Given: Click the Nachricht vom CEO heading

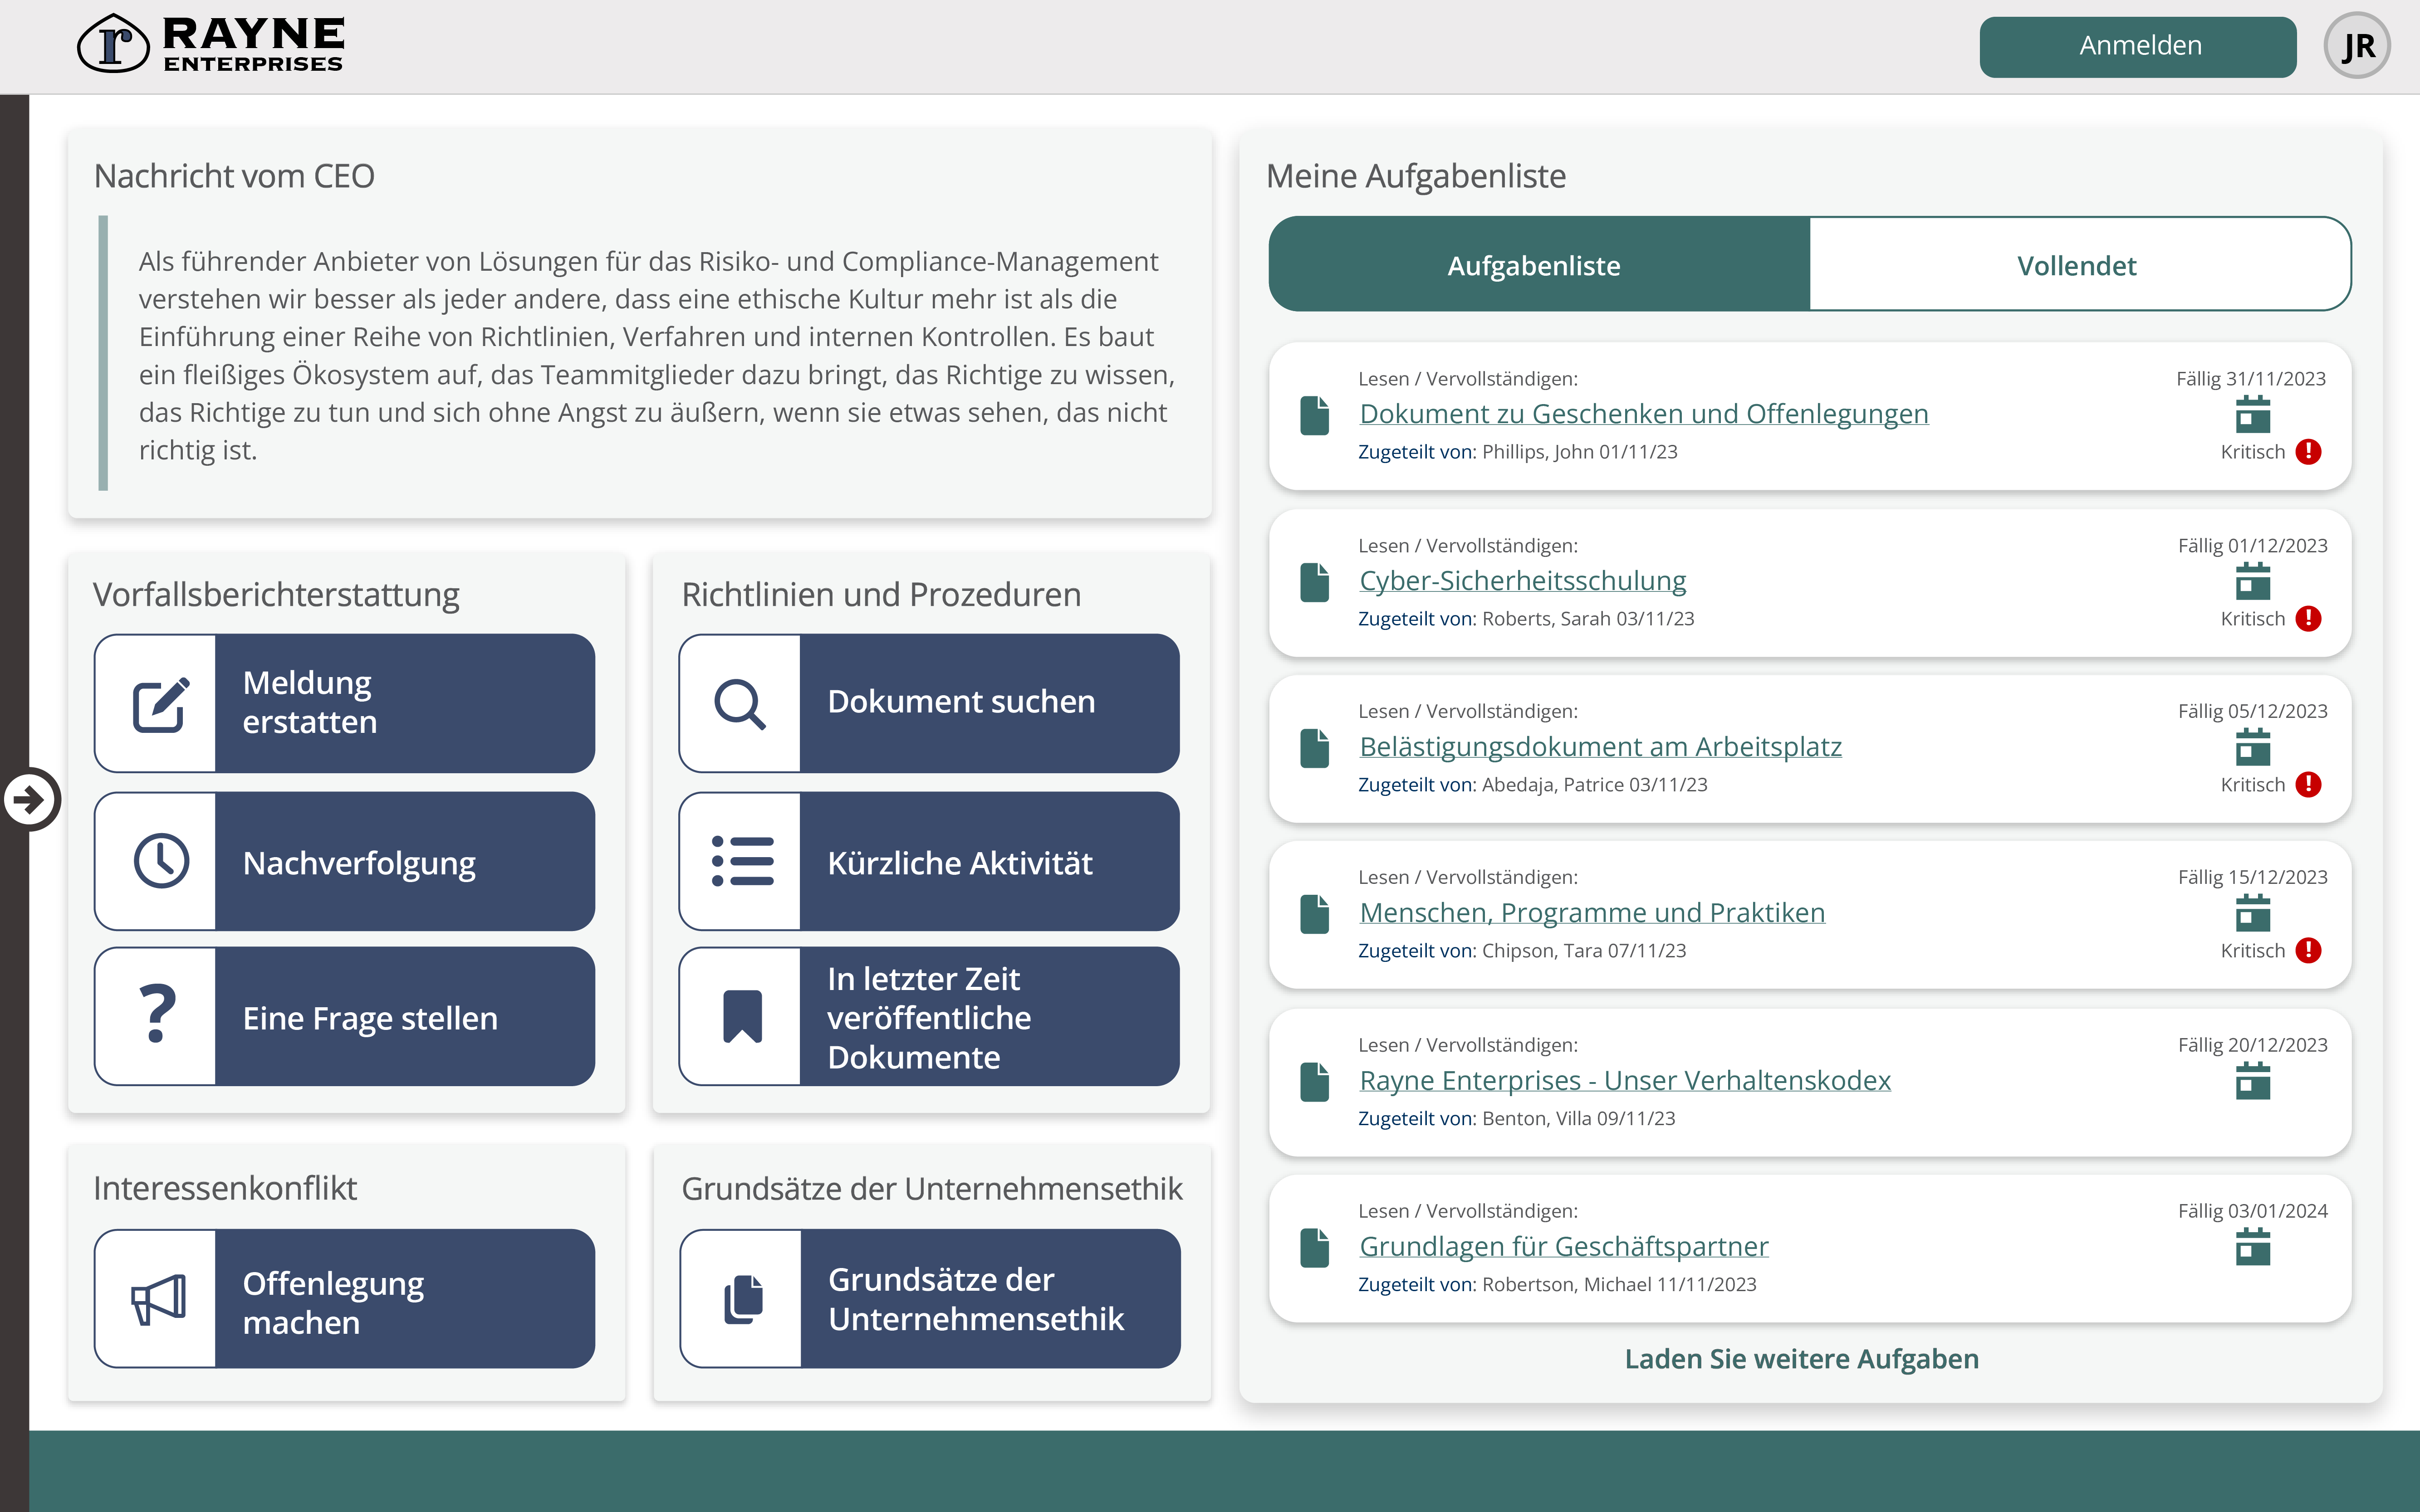Looking at the screenshot, I should click(234, 176).
